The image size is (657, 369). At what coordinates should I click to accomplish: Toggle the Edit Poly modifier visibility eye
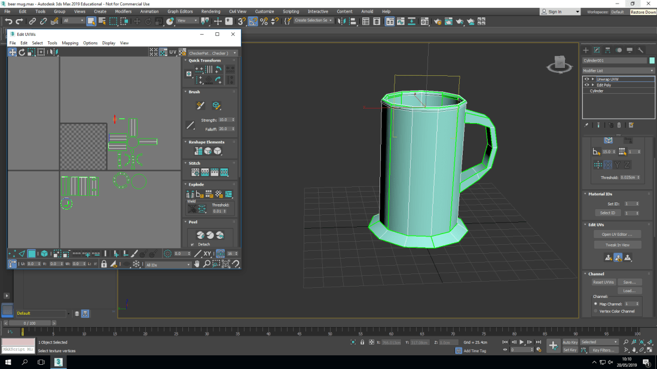click(x=586, y=85)
